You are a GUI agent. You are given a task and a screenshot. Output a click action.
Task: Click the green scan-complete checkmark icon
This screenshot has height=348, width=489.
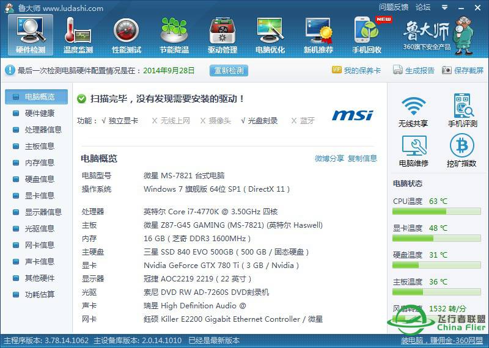[x=81, y=99]
